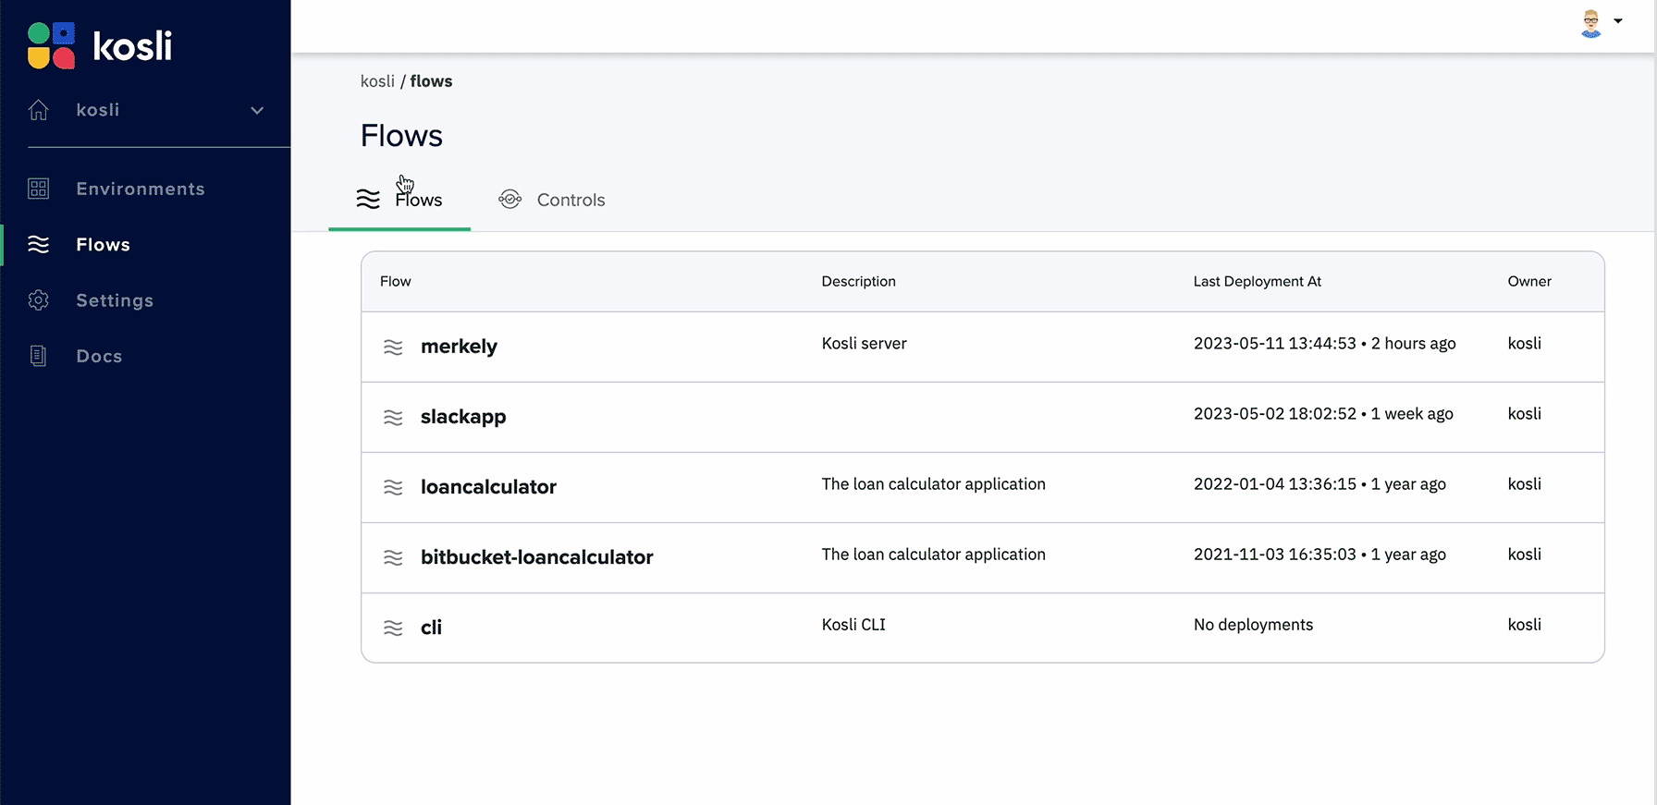Click the Last Deployment At column header
Image resolution: width=1657 pixels, height=805 pixels.
[1257, 281]
